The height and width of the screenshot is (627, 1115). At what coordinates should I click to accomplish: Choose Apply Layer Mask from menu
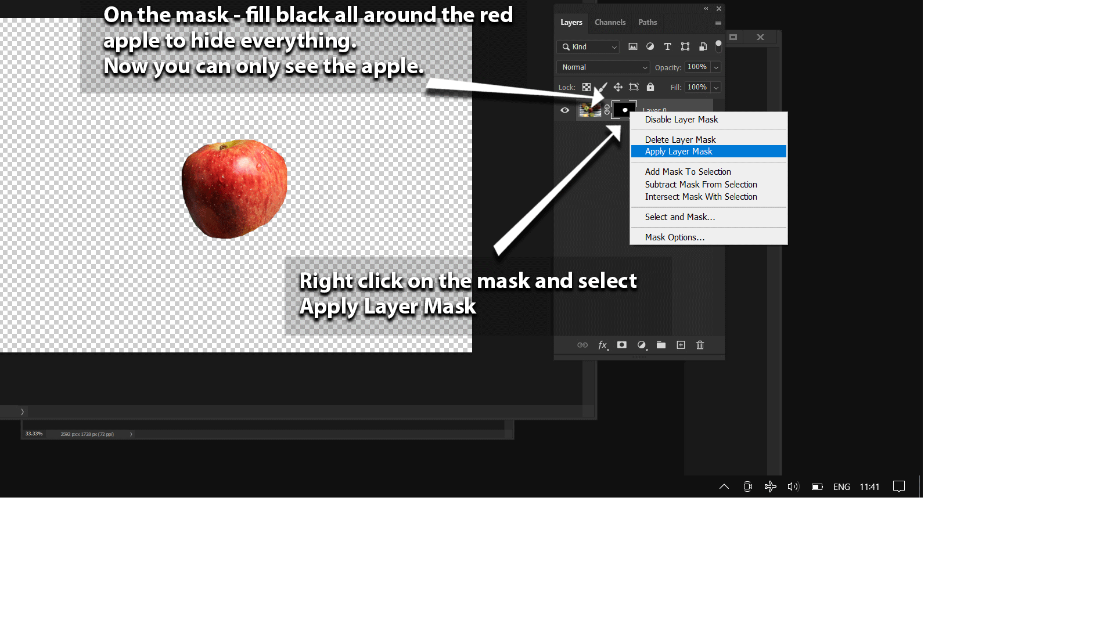[679, 152]
